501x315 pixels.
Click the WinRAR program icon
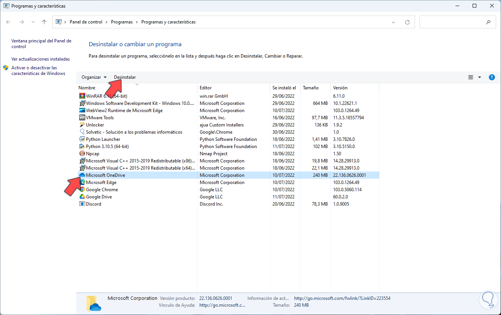point(82,96)
